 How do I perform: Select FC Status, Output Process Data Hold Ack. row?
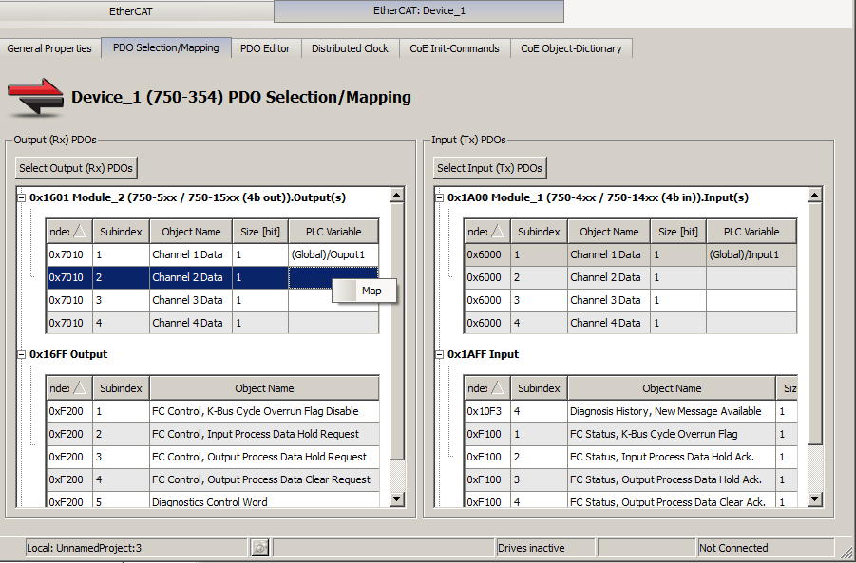(x=631, y=480)
